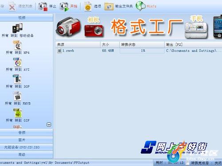
Task: Click the 所有 转到 3GP label
Action: point(18,86)
